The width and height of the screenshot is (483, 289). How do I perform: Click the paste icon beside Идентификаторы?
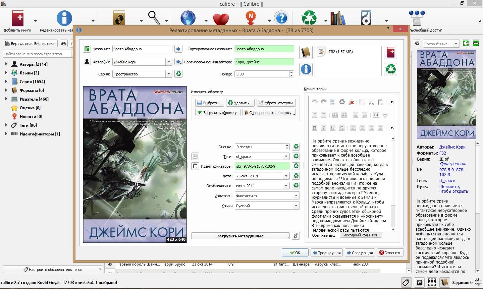195,166
